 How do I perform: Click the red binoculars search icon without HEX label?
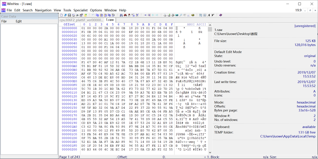pos(125,15)
